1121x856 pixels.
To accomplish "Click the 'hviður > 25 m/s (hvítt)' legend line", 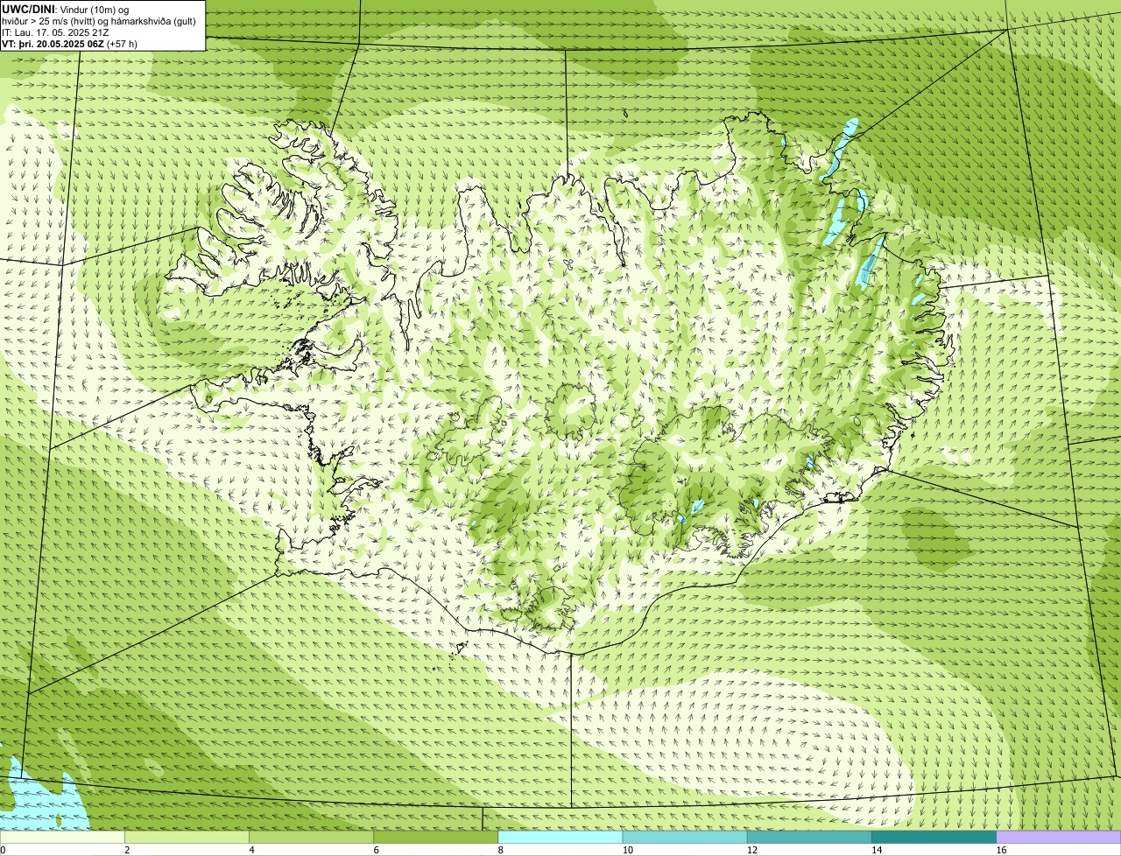I will click(99, 21).
